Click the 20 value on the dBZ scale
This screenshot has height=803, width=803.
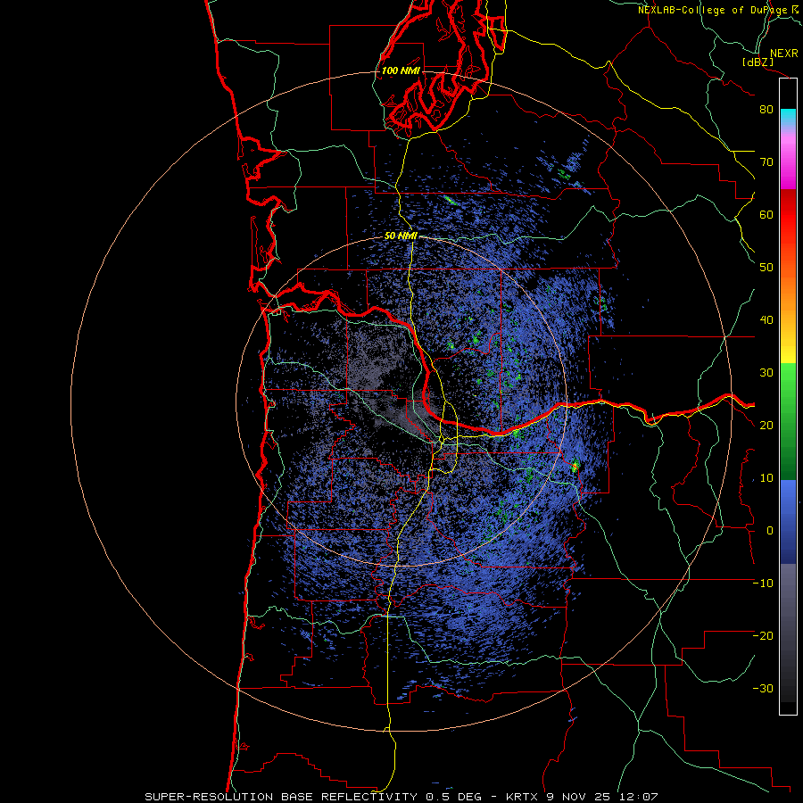766,426
